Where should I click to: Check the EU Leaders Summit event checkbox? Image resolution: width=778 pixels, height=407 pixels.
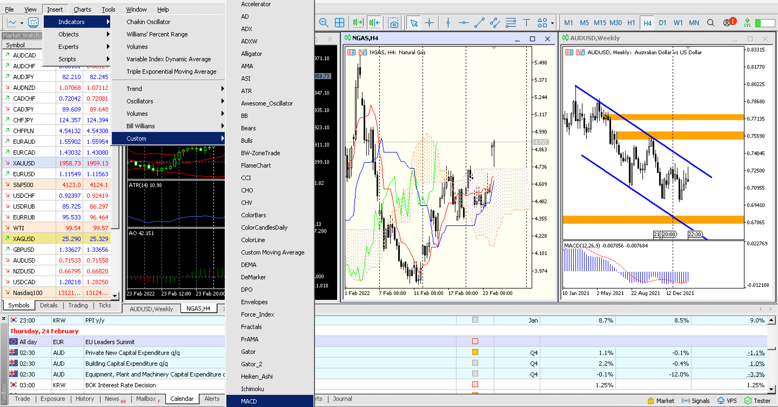pyautogui.click(x=475, y=341)
